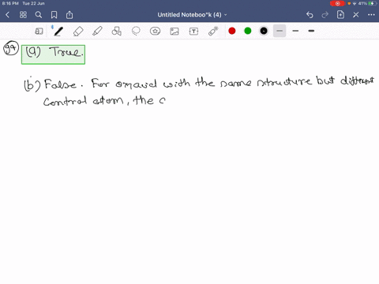Select the Lasso tool
The height and width of the screenshot is (284, 379).
[x=136, y=32]
